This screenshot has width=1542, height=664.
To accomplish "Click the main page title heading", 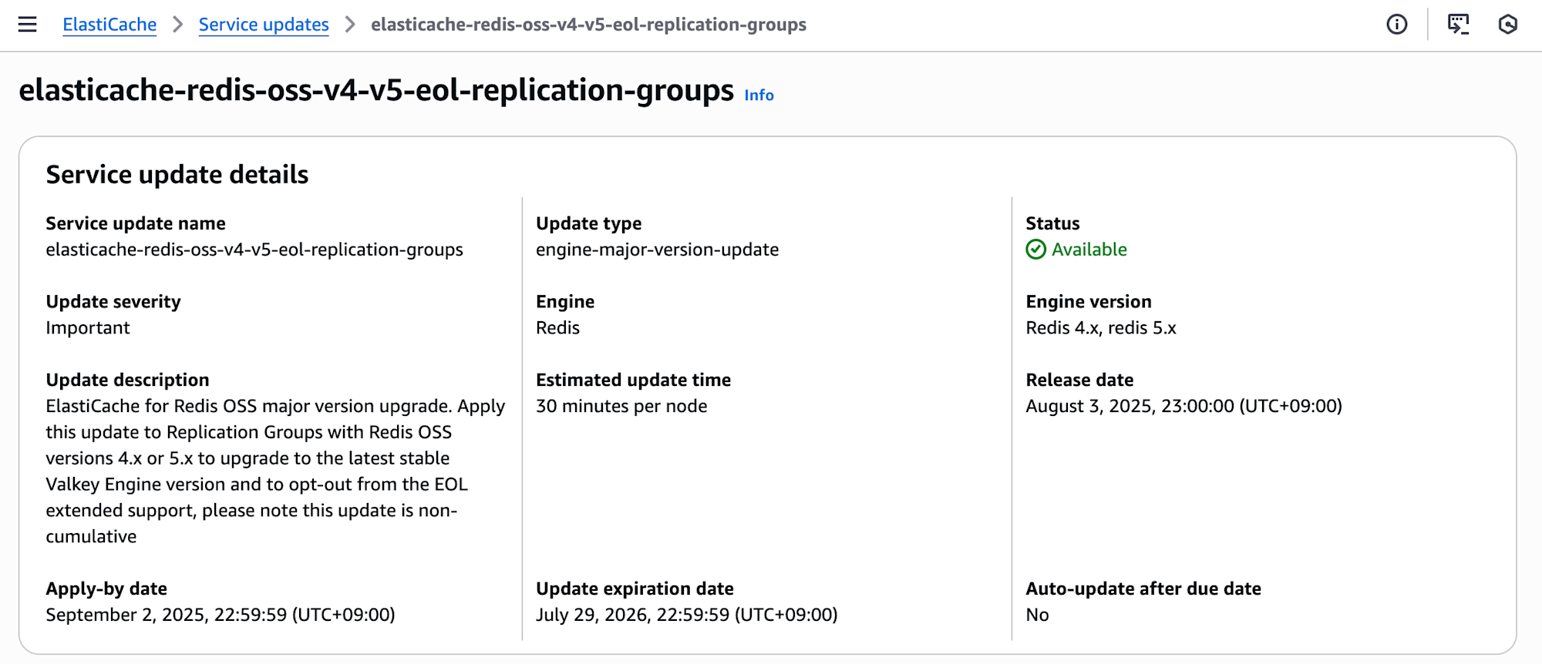I will click(x=376, y=91).
